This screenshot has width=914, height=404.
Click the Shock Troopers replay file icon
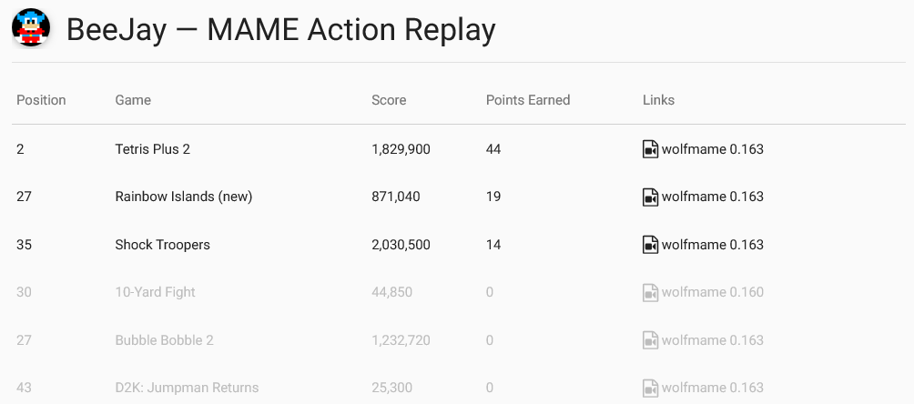pyautogui.click(x=650, y=245)
